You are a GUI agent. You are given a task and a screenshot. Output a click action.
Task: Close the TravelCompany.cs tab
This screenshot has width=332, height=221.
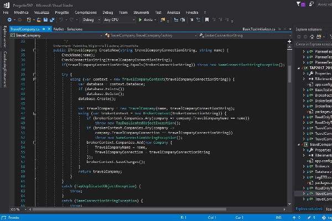49,29
